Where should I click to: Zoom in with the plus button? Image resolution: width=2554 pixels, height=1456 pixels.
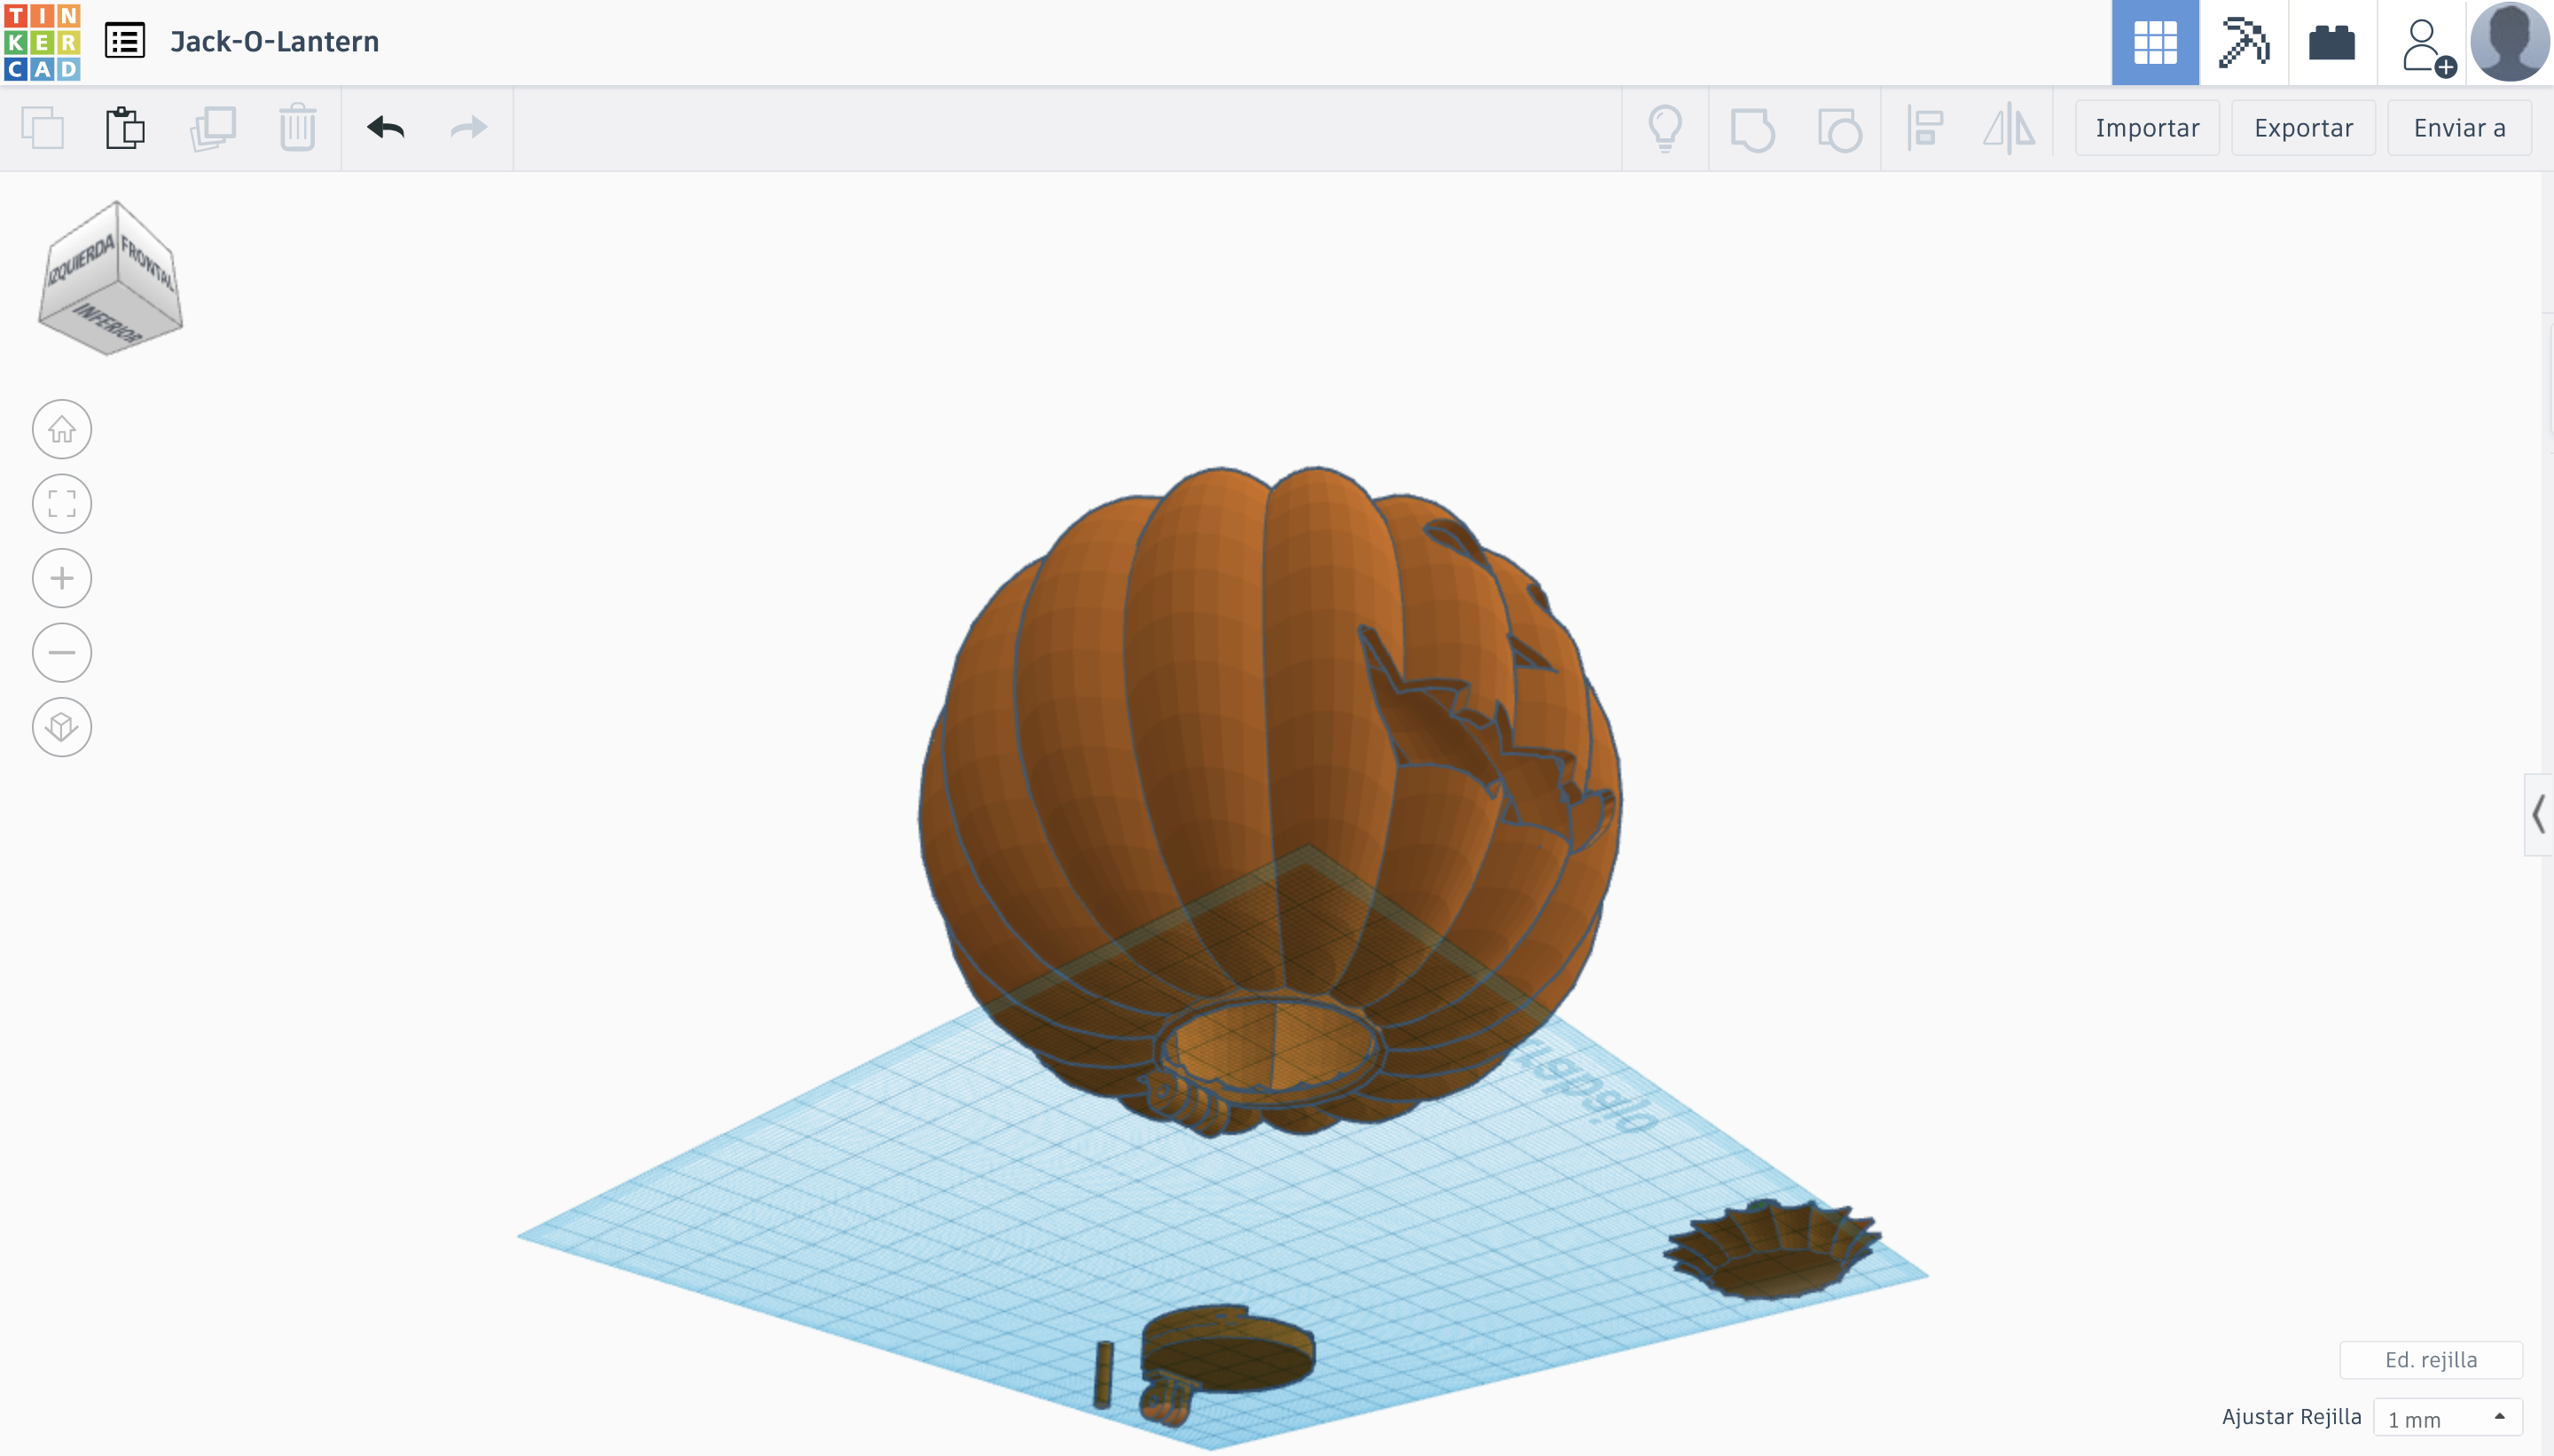click(62, 578)
